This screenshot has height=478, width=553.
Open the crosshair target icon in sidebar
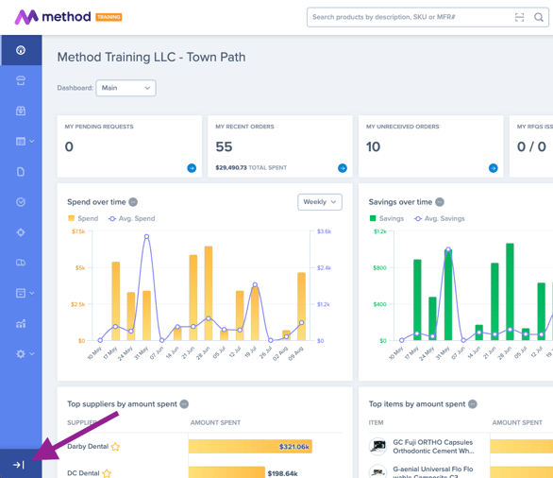click(x=21, y=232)
